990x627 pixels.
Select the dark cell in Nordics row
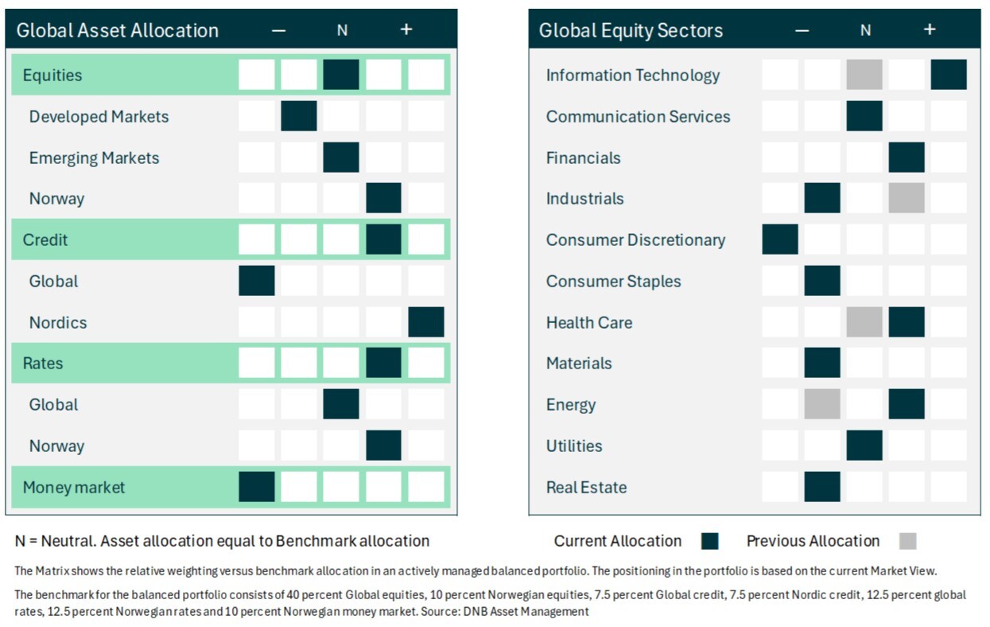click(x=426, y=322)
